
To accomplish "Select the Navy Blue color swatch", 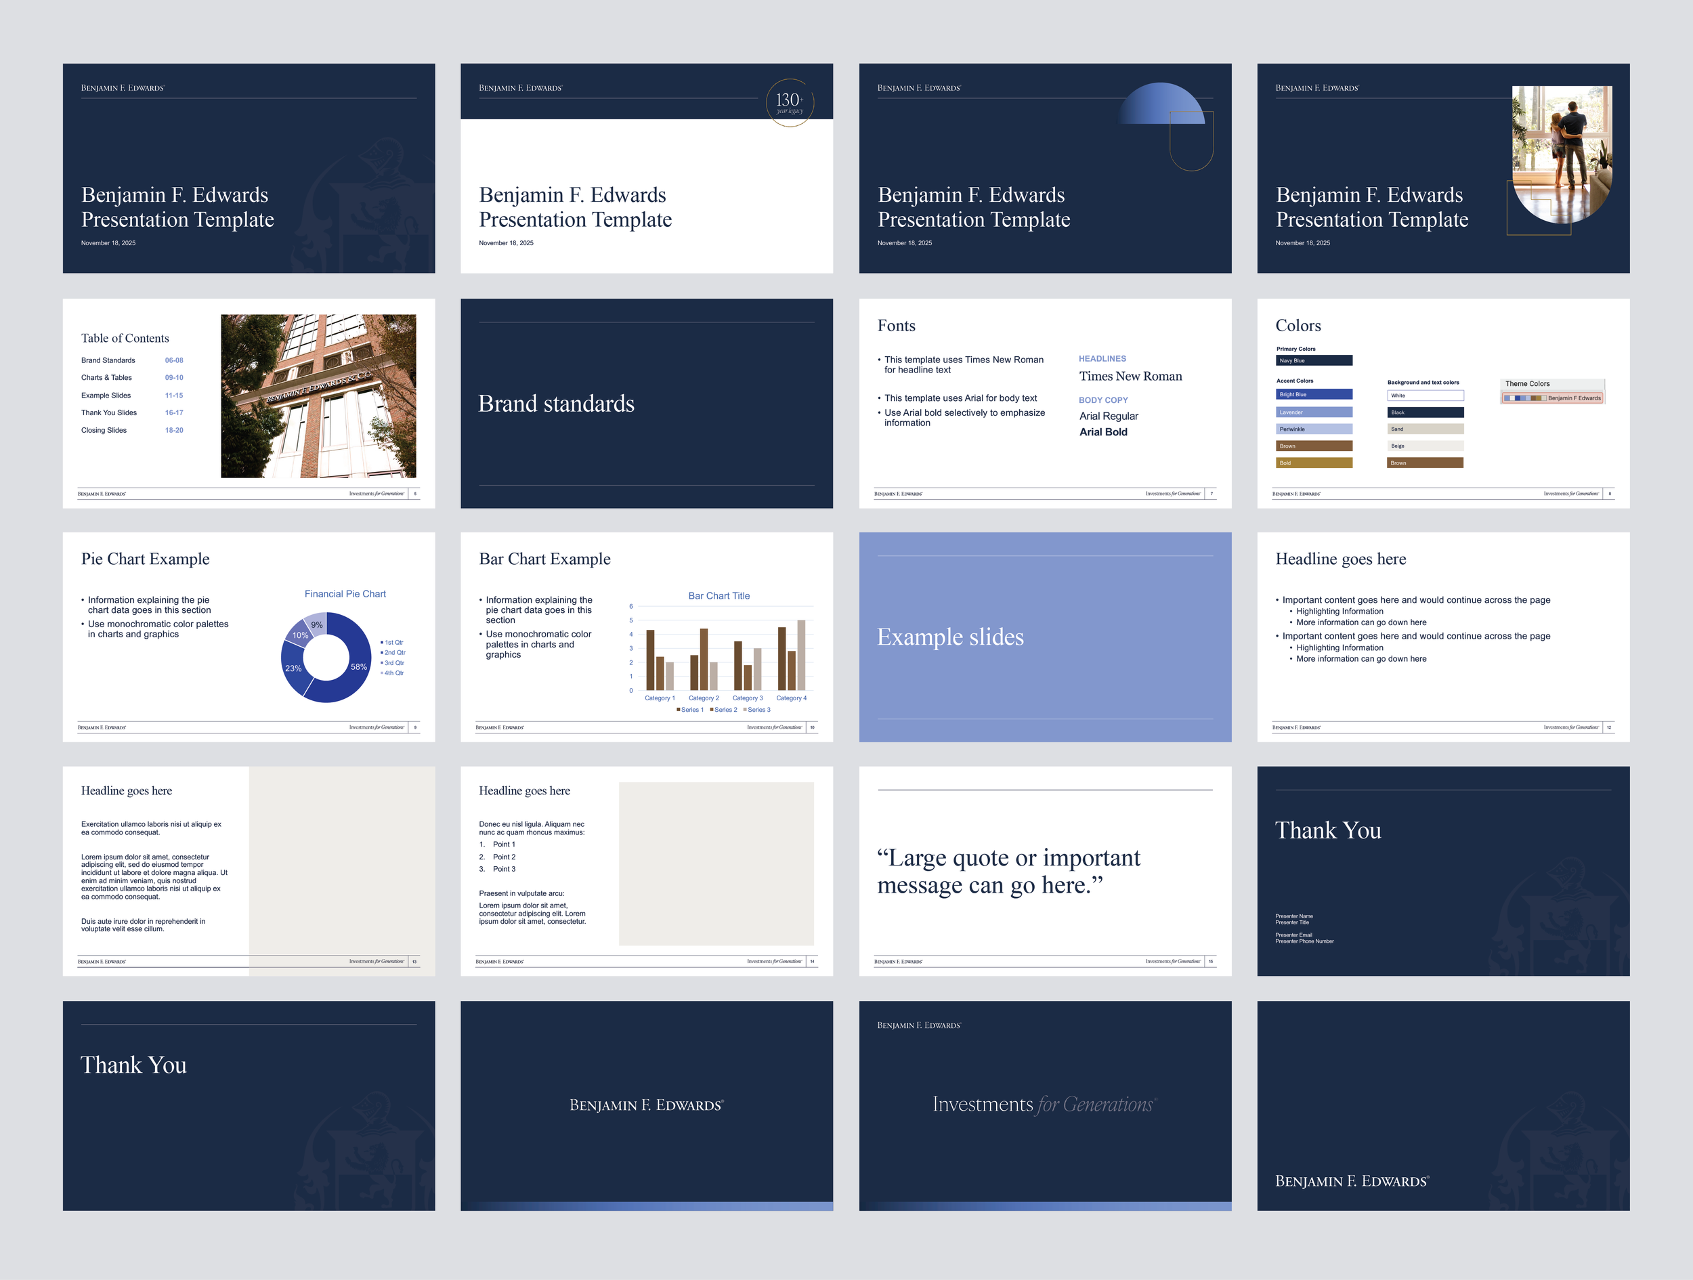I will 1313,360.
